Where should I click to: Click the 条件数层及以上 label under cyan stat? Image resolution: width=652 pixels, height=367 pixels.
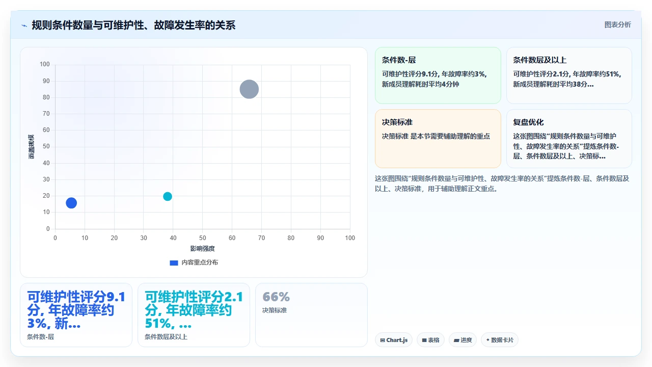pos(166,337)
